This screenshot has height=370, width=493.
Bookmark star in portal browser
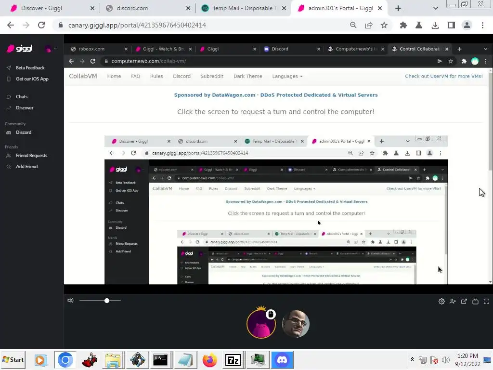tap(451, 61)
